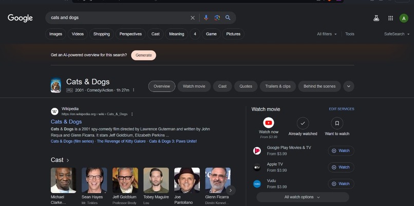Select Cast search filter chip
This screenshot has height=206, width=414.
coord(155,34)
